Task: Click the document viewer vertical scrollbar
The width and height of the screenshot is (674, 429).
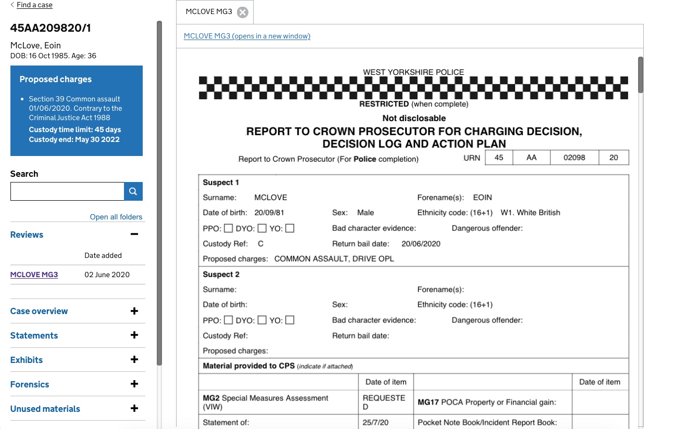Action: 640,75
